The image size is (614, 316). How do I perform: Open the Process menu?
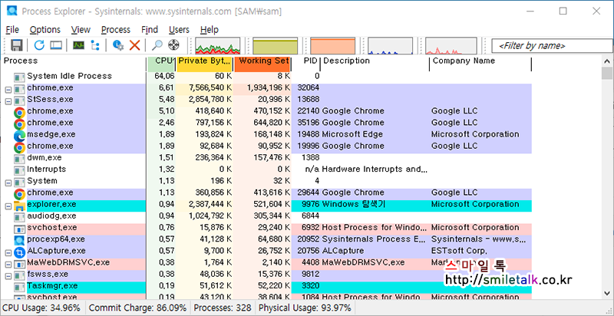pos(116,30)
